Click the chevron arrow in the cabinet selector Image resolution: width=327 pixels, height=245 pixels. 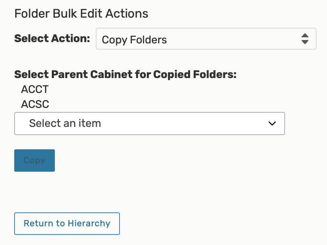[272, 124]
